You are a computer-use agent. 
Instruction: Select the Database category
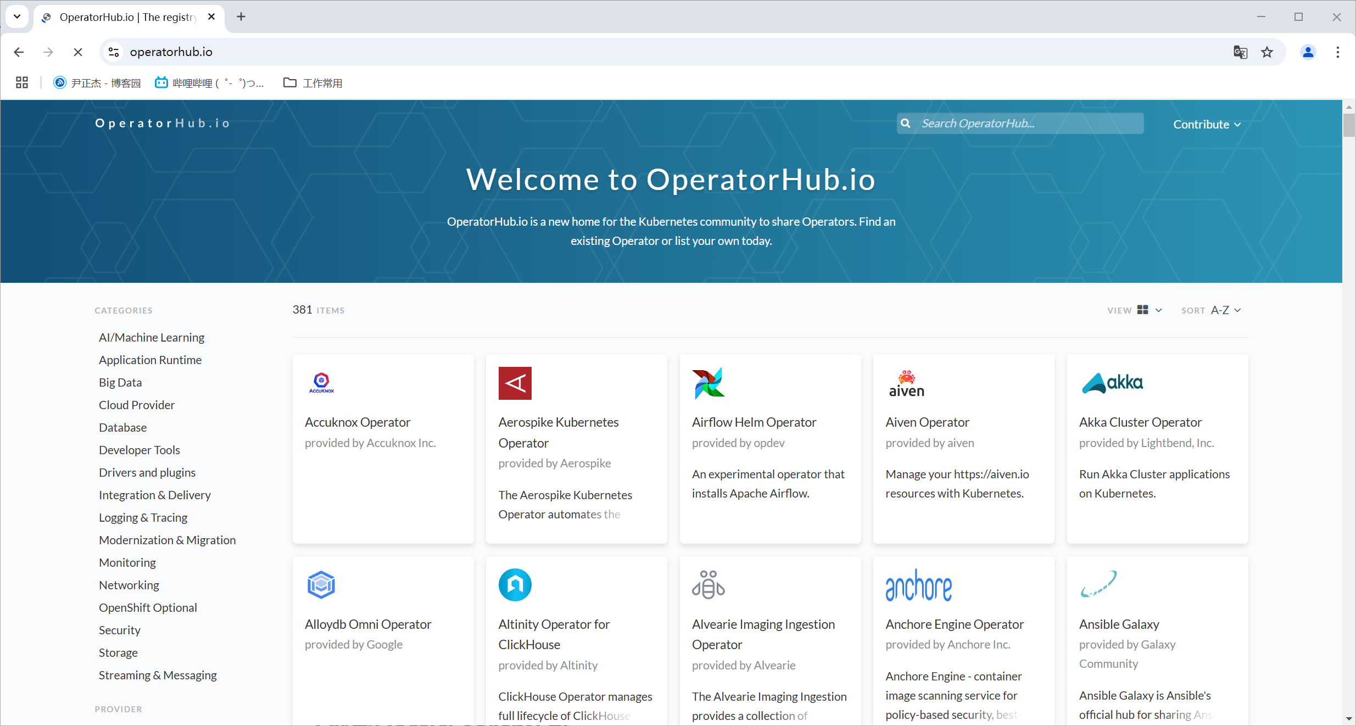tap(122, 427)
